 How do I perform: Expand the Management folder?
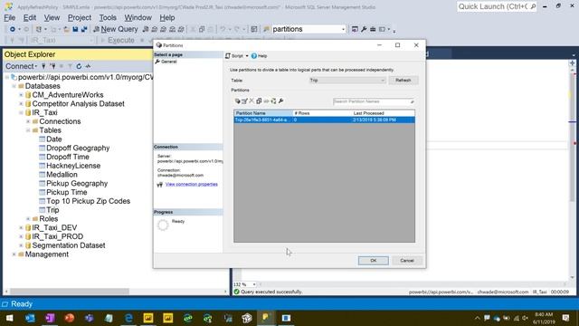tap(14, 254)
